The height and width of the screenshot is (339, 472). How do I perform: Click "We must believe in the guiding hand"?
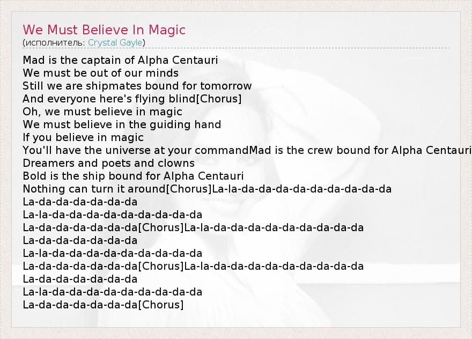pos(122,124)
